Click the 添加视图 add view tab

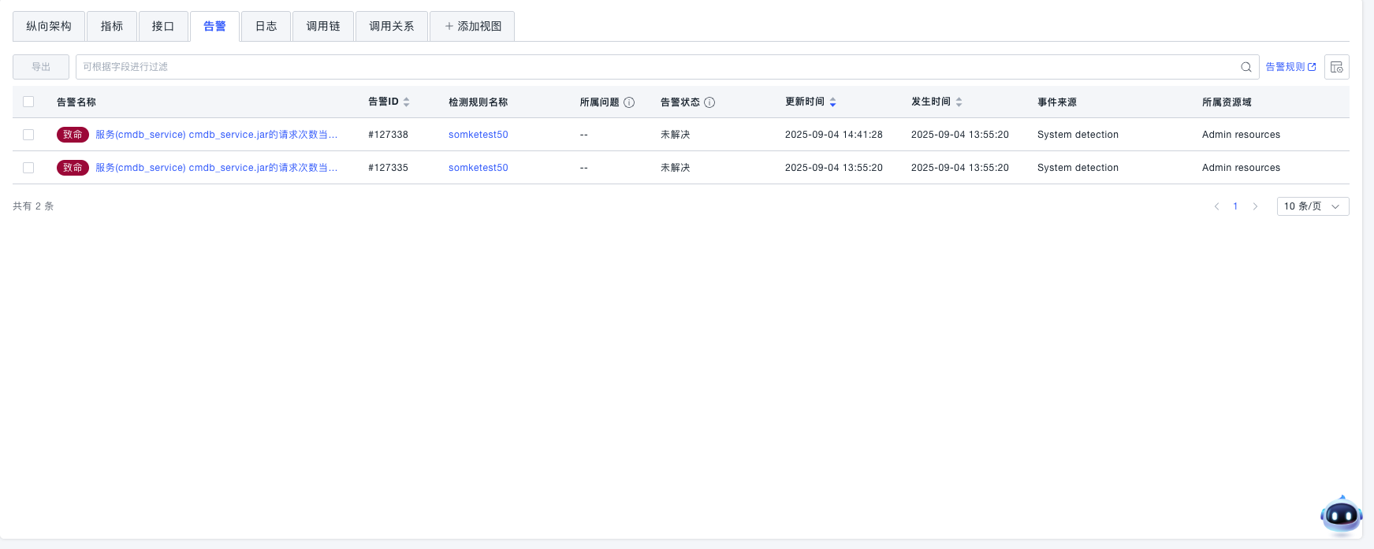(x=472, y=26)
